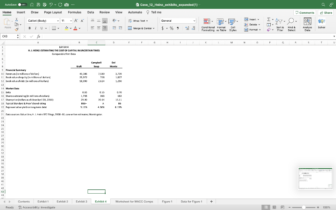Image resolution: width=336 pixels, height=210 pixels.
Task: Click the Cut scissors icon
Action: [x=17, y=20]
